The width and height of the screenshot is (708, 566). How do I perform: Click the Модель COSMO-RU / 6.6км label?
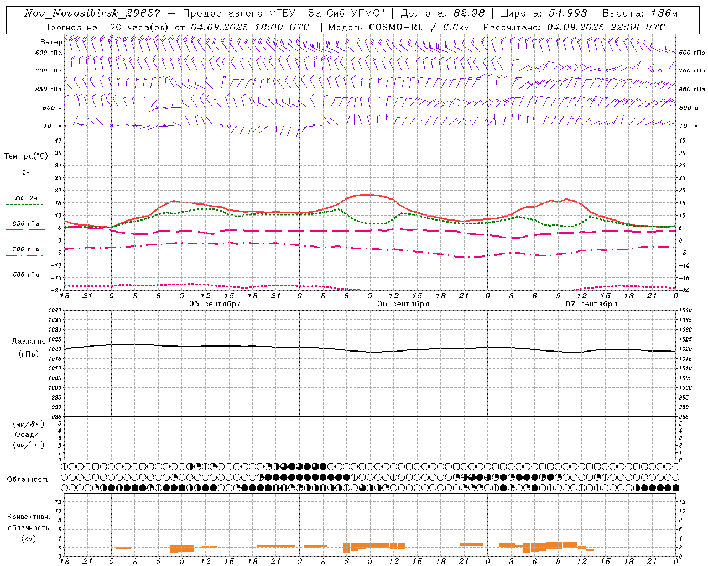point(398,27)
